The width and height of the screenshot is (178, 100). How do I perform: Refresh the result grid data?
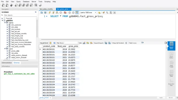point(54,43)
